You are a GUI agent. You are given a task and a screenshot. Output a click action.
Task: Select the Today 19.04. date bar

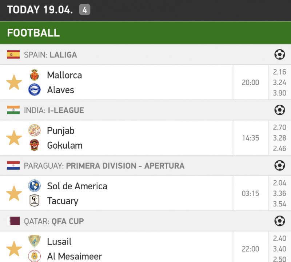(40, 10)
